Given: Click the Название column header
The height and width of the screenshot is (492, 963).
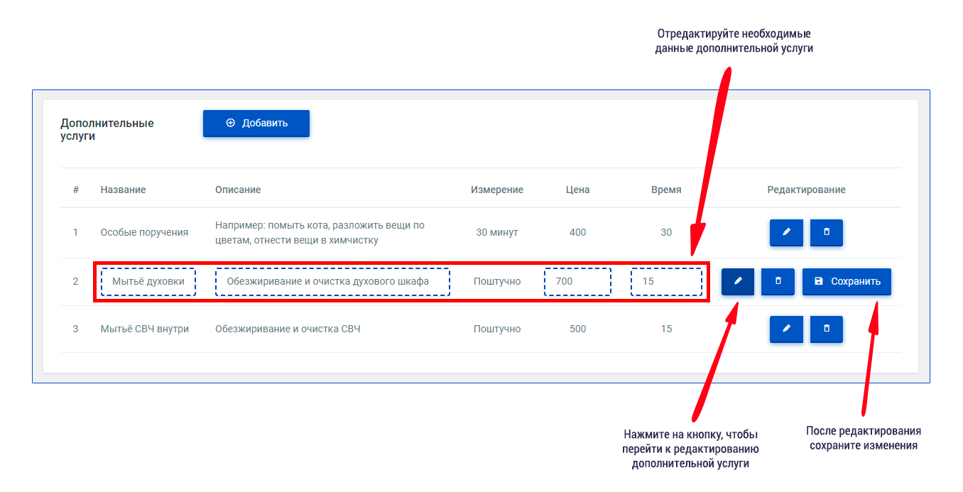Looking at the screenshot, I should (123, 190).
